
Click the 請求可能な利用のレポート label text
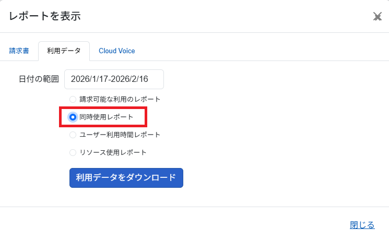tap(120, 99)
